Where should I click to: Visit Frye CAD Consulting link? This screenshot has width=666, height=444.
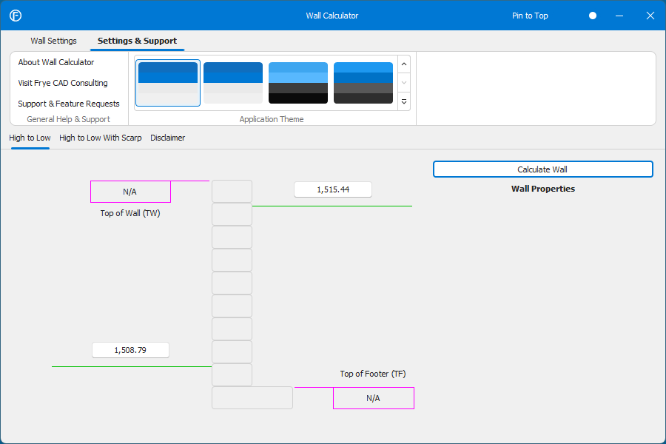coord(63,83)
